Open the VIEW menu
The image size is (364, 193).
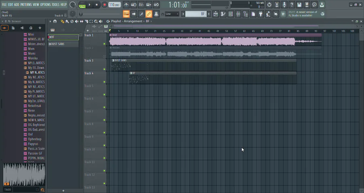point(36,4)
